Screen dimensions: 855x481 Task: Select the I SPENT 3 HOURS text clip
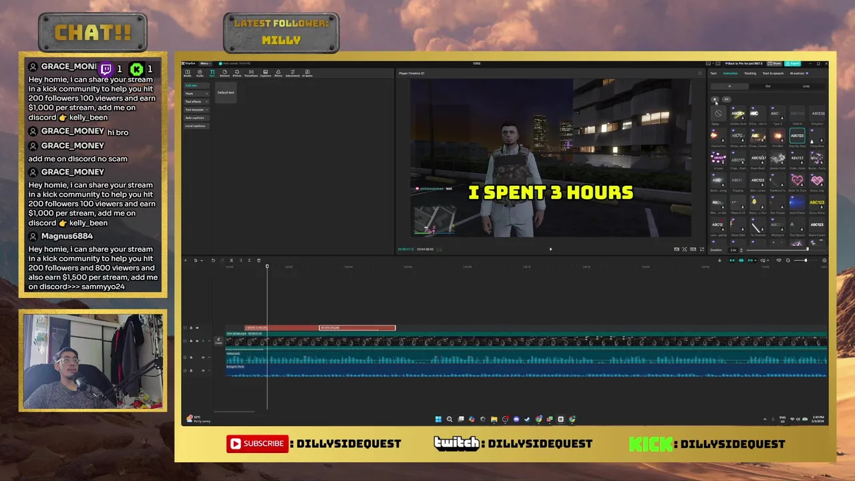point(281,328)
